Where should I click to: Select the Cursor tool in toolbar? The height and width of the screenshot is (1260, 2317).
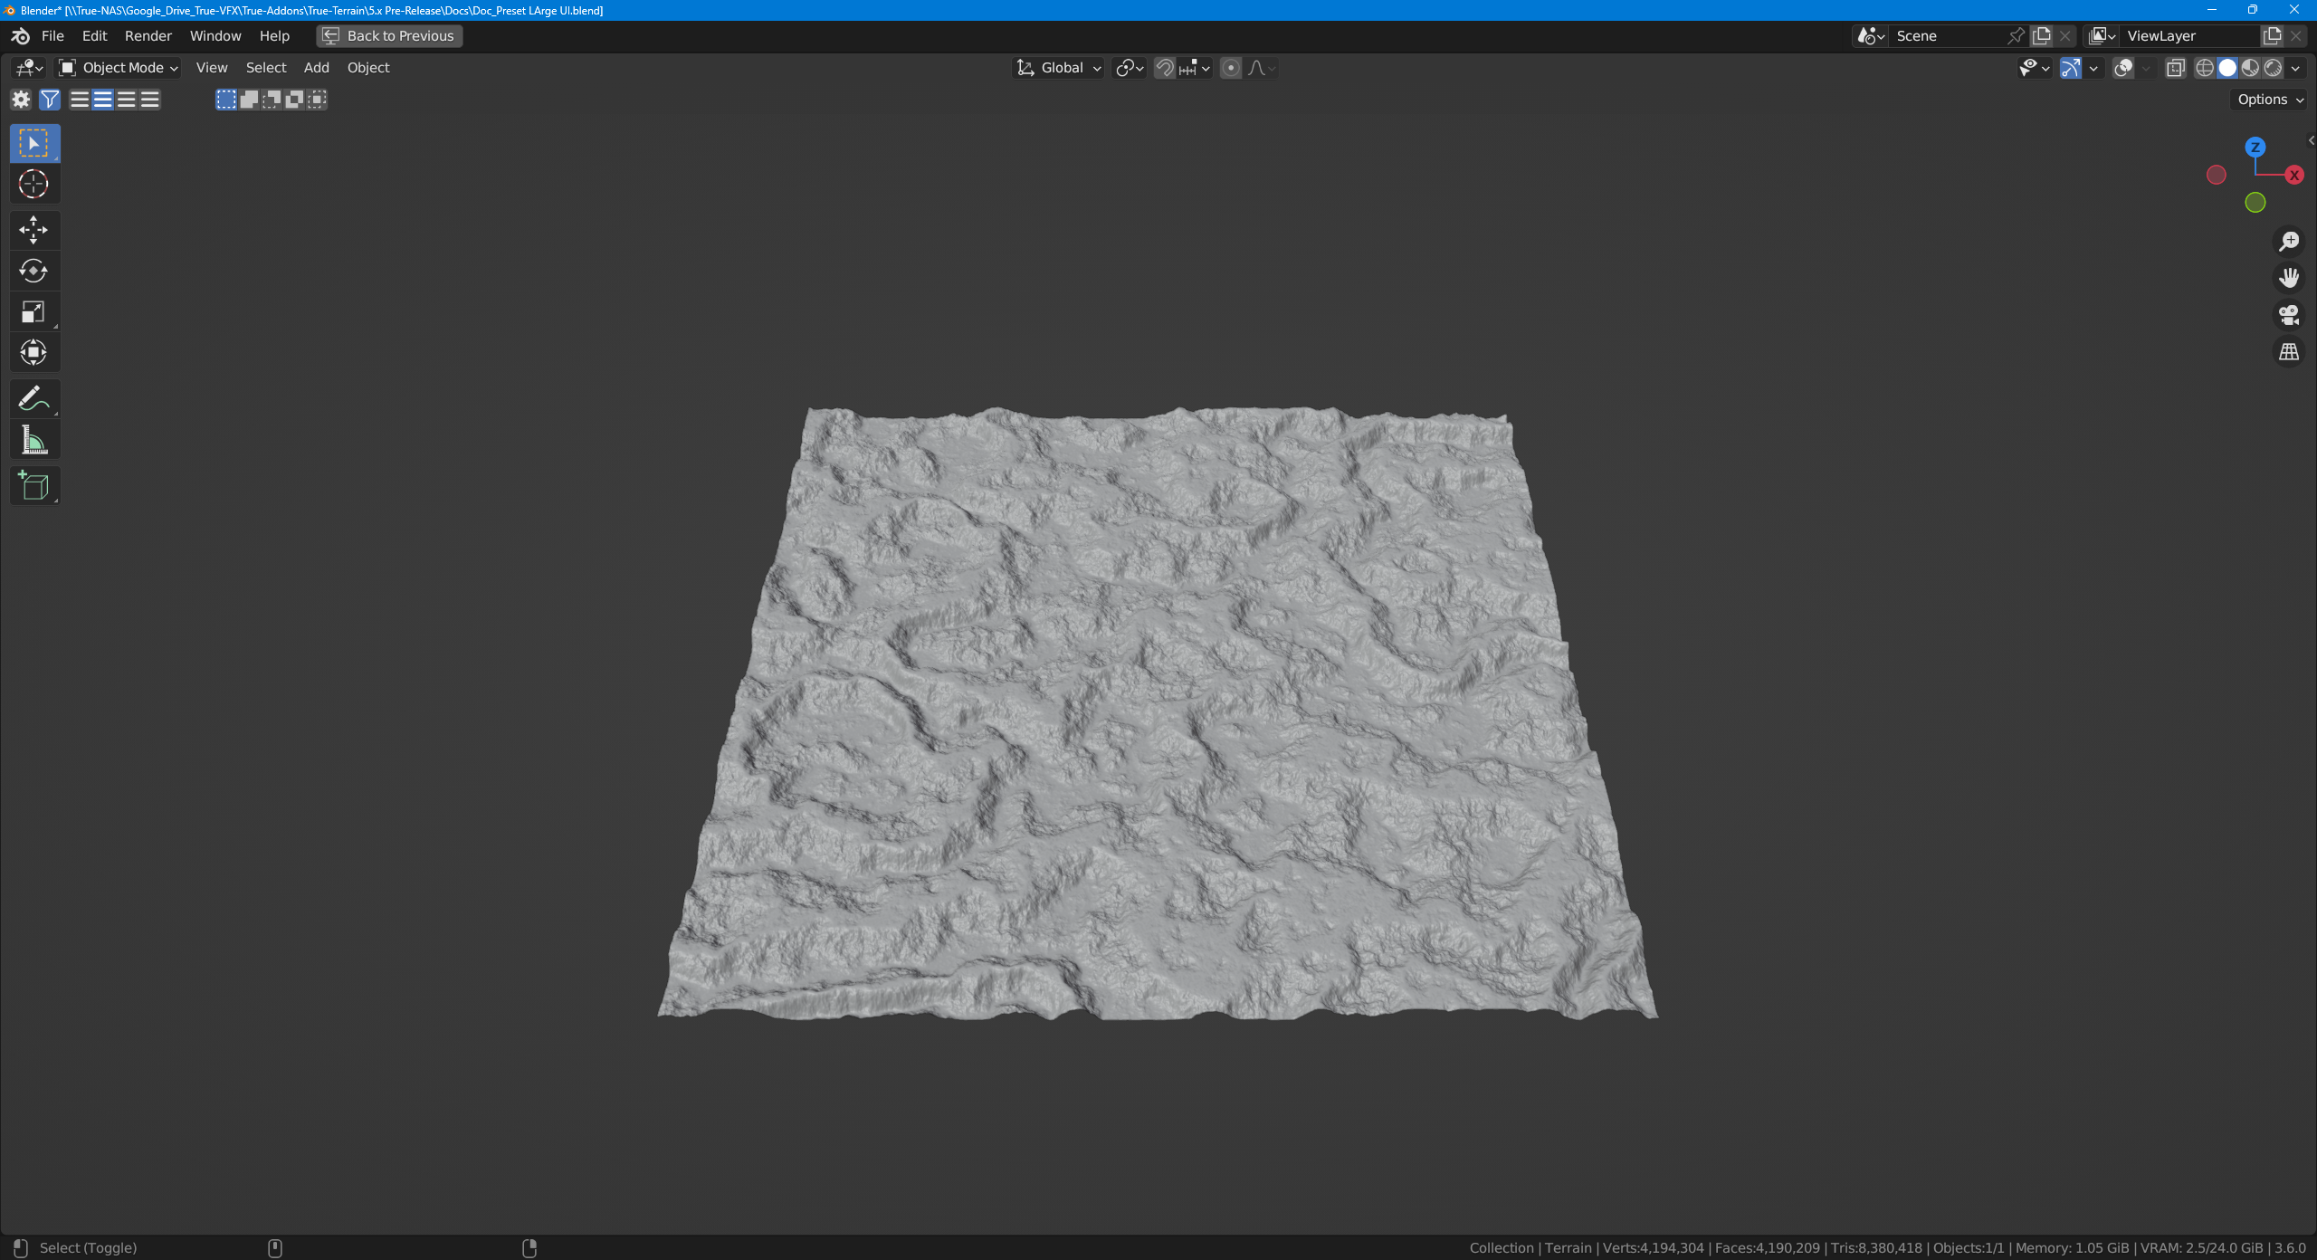pyautogui.click(x=33, y=185)
